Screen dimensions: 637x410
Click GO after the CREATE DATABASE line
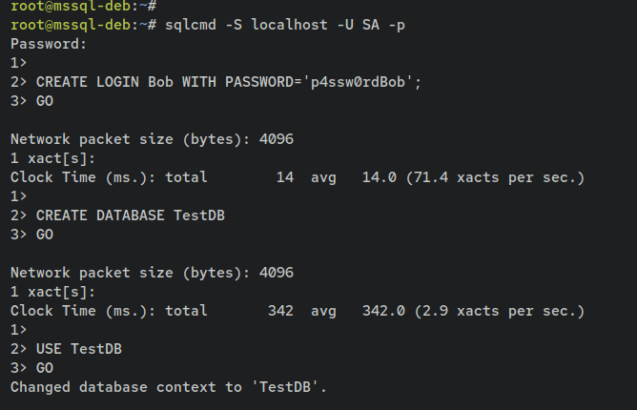(44, 235)
